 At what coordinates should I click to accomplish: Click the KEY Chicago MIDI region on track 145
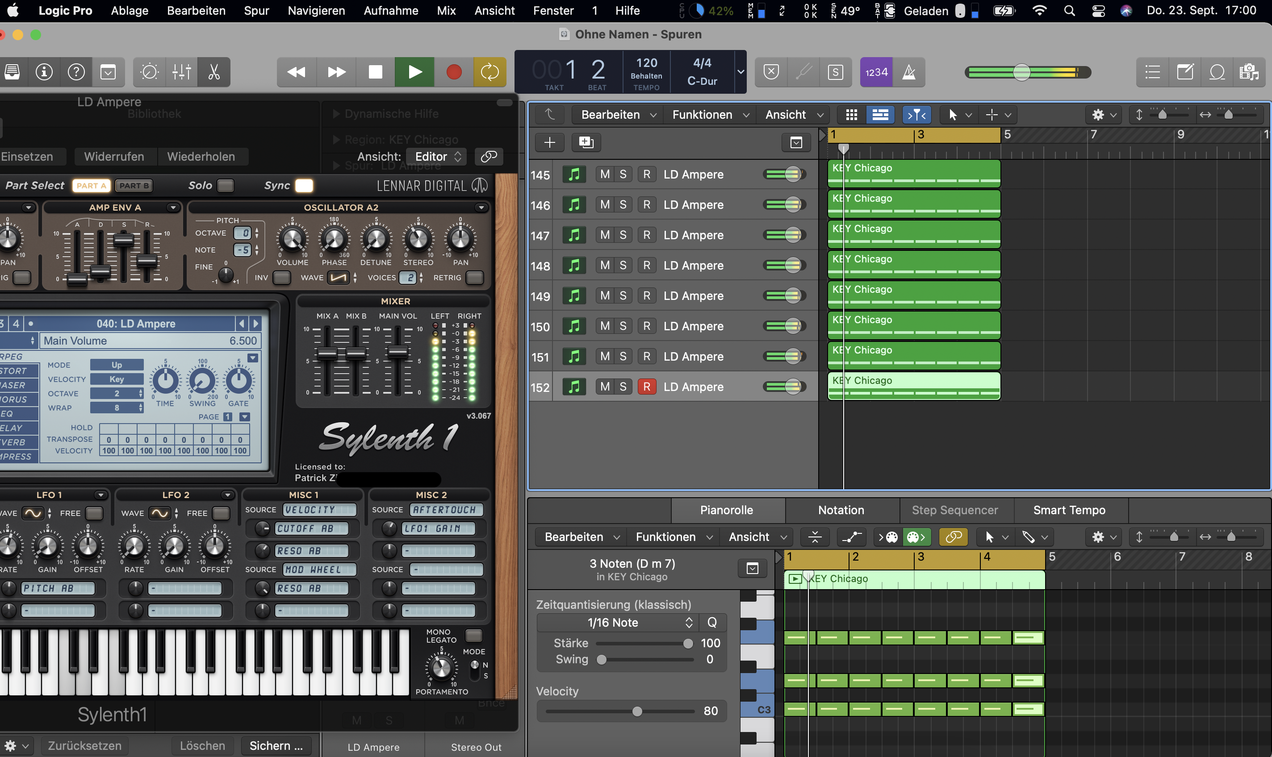(x=913, y=173)
